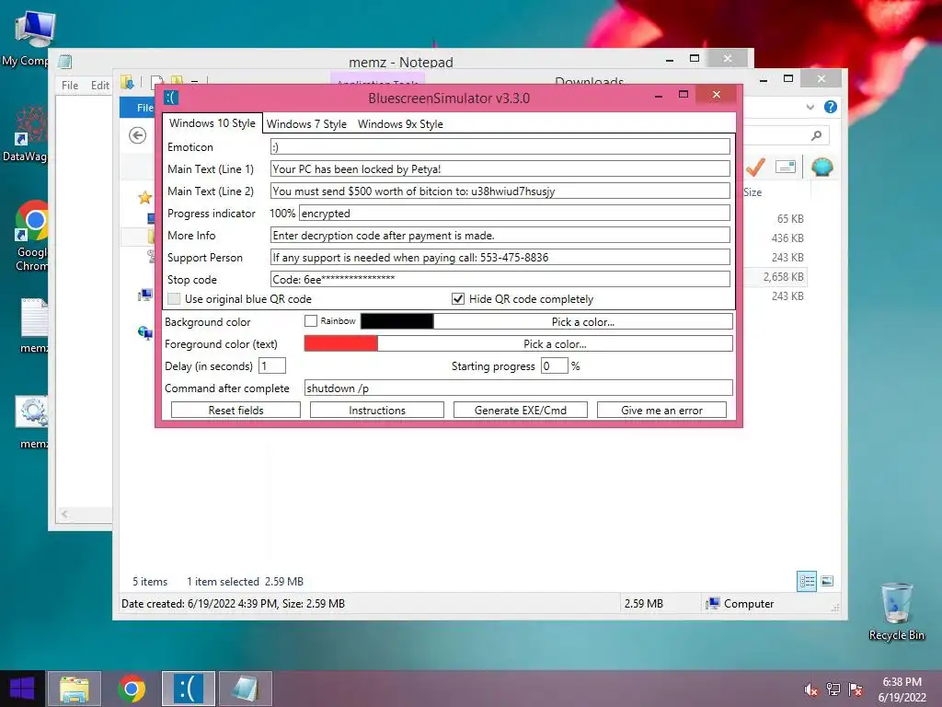The image size is (942, 707).
Task: Click the network tray icon
Action: pos(833,689)
